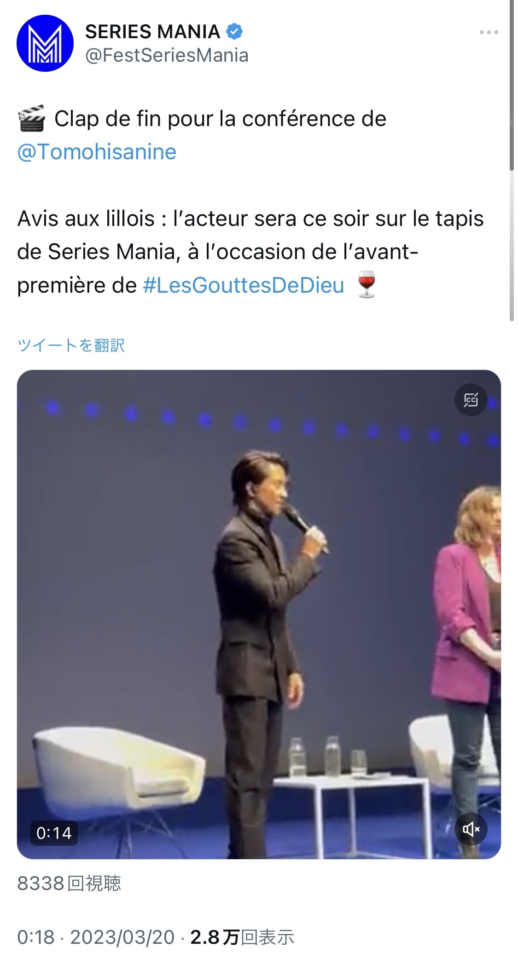Viewport: 518px width, 953px height.
Task: Tap ツイートを翻訳 to translate the tweet
Action: [71, 345]
